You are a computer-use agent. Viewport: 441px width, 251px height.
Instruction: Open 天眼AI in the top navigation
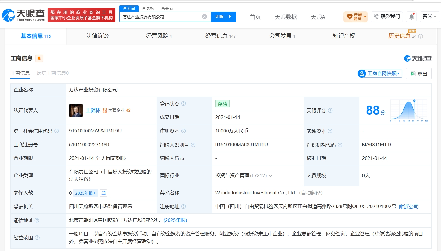coord(319,17)
